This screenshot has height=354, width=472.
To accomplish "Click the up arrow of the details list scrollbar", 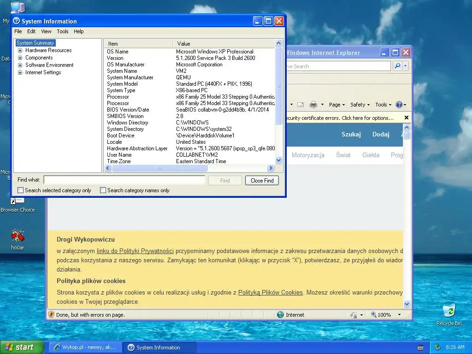I will pos(279,43).
